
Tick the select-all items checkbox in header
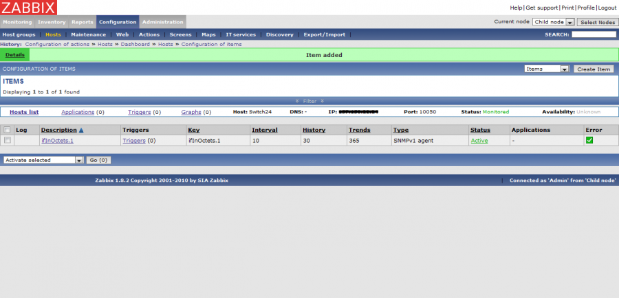coord(7,130)
